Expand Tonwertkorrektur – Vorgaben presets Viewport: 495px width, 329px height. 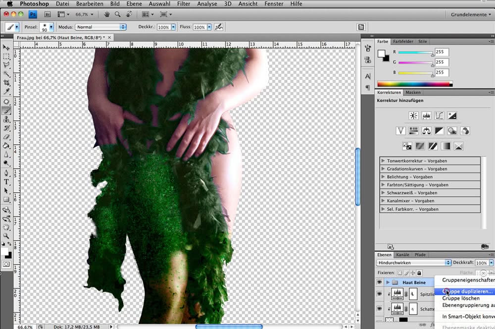coord(383,161)
